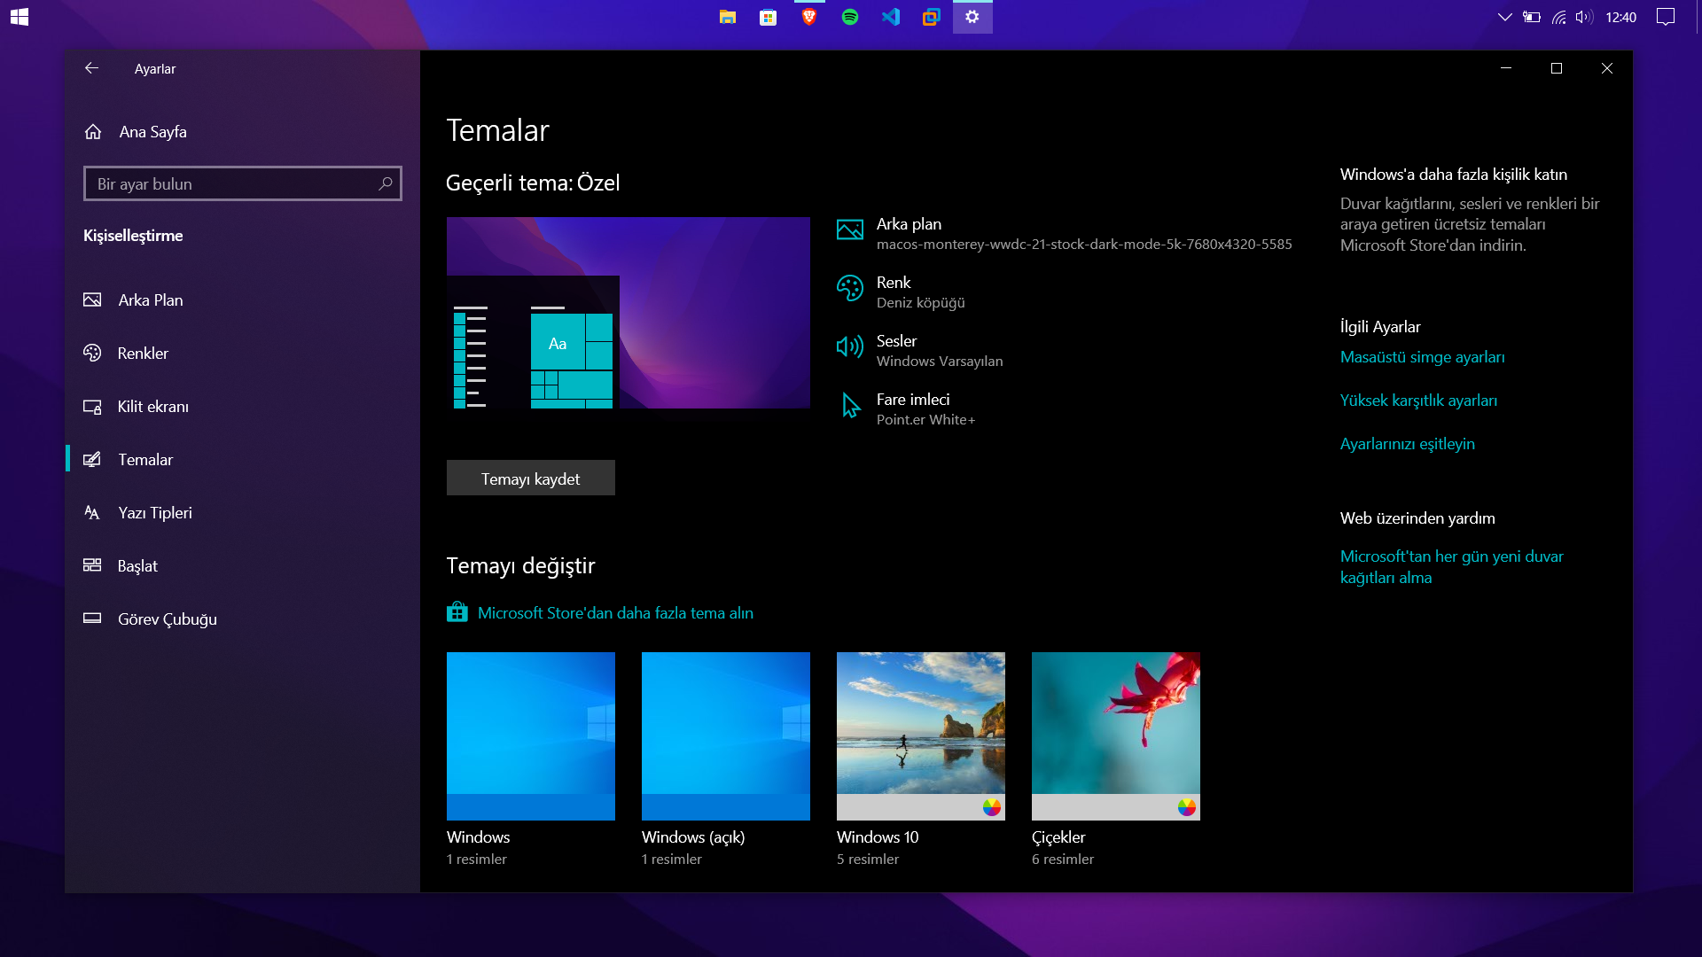Click the current theme preview image
1702x957 pixels.
[x=628, y=313]
